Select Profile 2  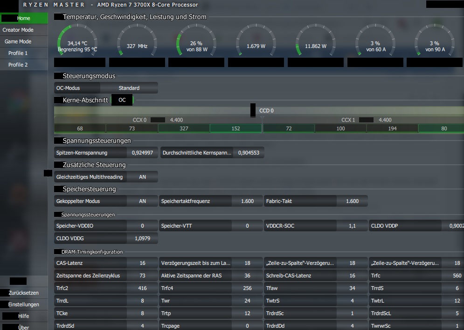24,65
